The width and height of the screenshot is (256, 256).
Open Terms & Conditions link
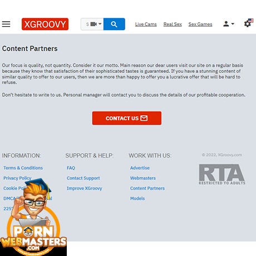[x=23, y=168]
